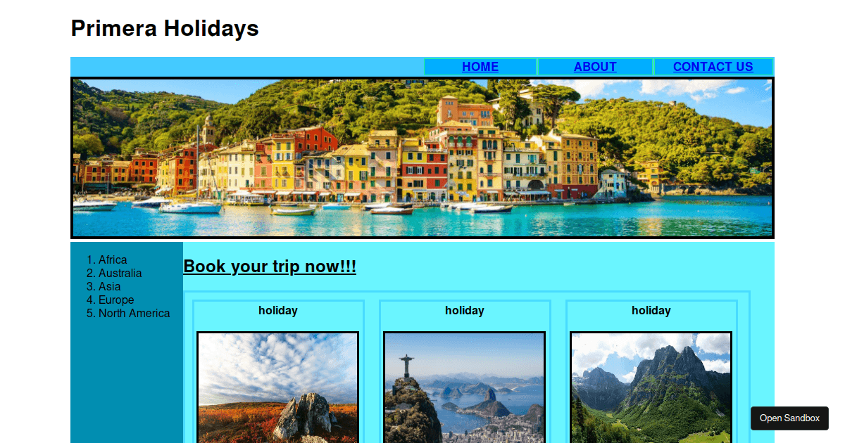Choose Europe in the destinations list
The image size is (845, 443).
116,300
